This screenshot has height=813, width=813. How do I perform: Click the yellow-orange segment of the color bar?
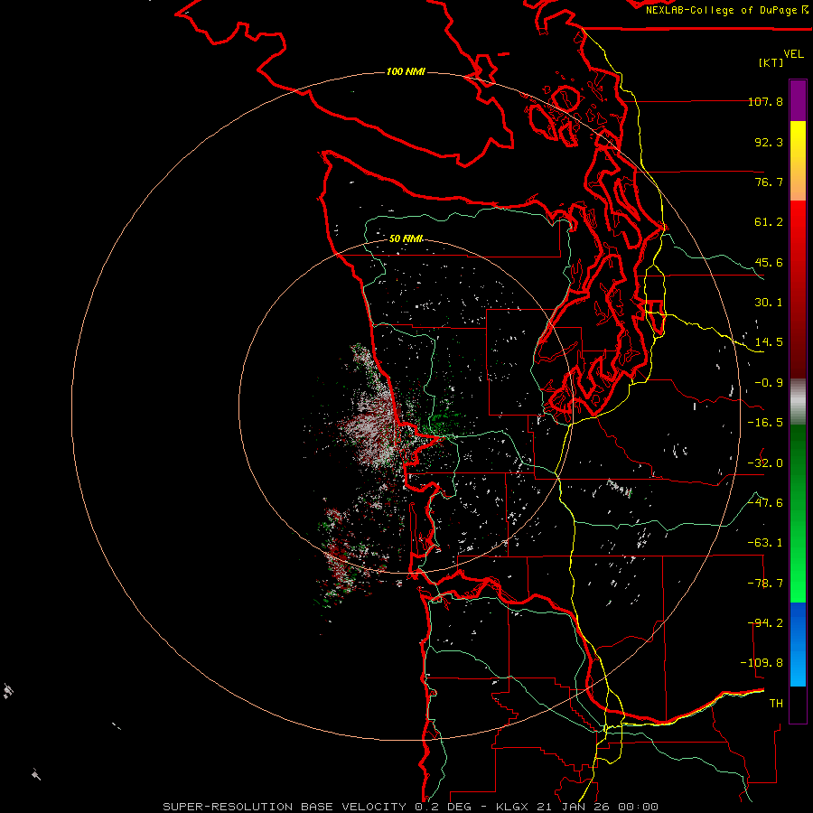click(798, 161)
